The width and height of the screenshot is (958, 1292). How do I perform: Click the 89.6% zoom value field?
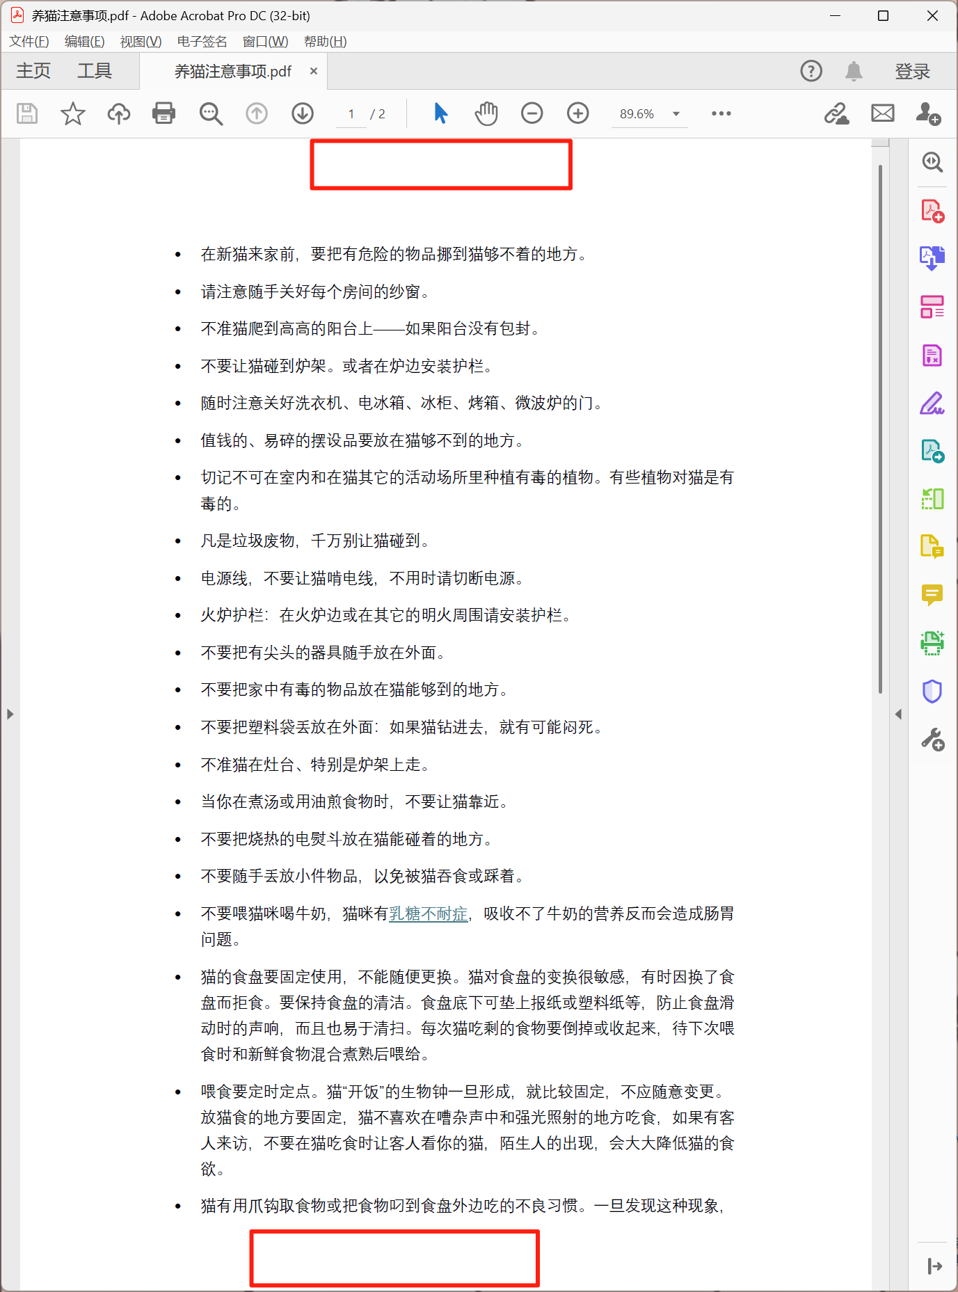[637, 114]
